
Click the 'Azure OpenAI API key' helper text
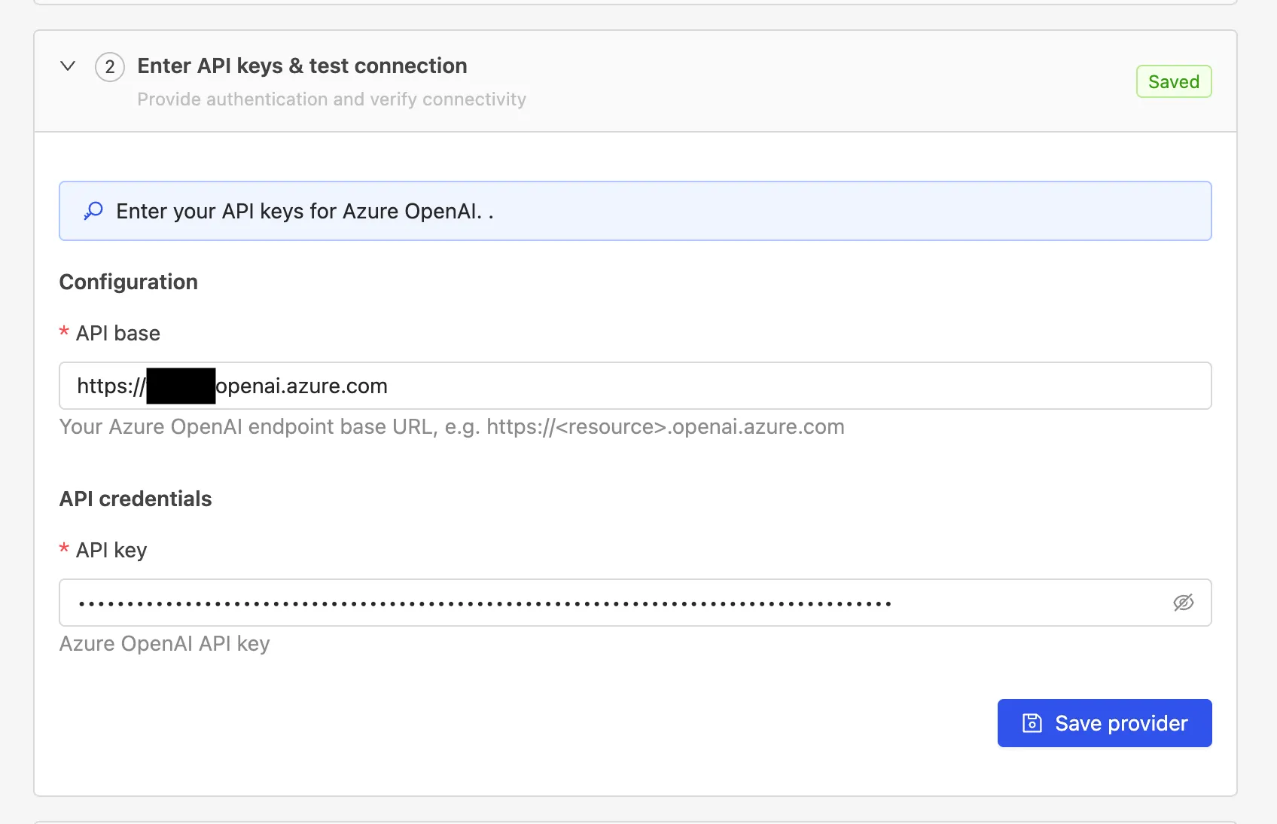pyautogui.click(x=164, y=644)
